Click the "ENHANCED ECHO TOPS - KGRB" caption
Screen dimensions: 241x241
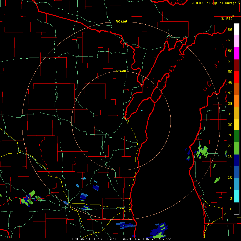point(103,239)
